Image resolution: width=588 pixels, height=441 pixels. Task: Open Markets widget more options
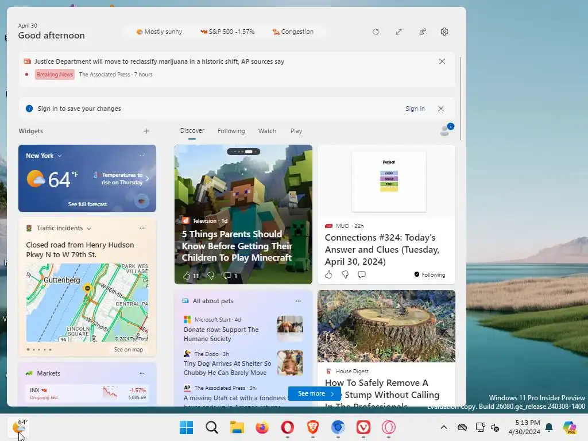[x=142, y=373]
